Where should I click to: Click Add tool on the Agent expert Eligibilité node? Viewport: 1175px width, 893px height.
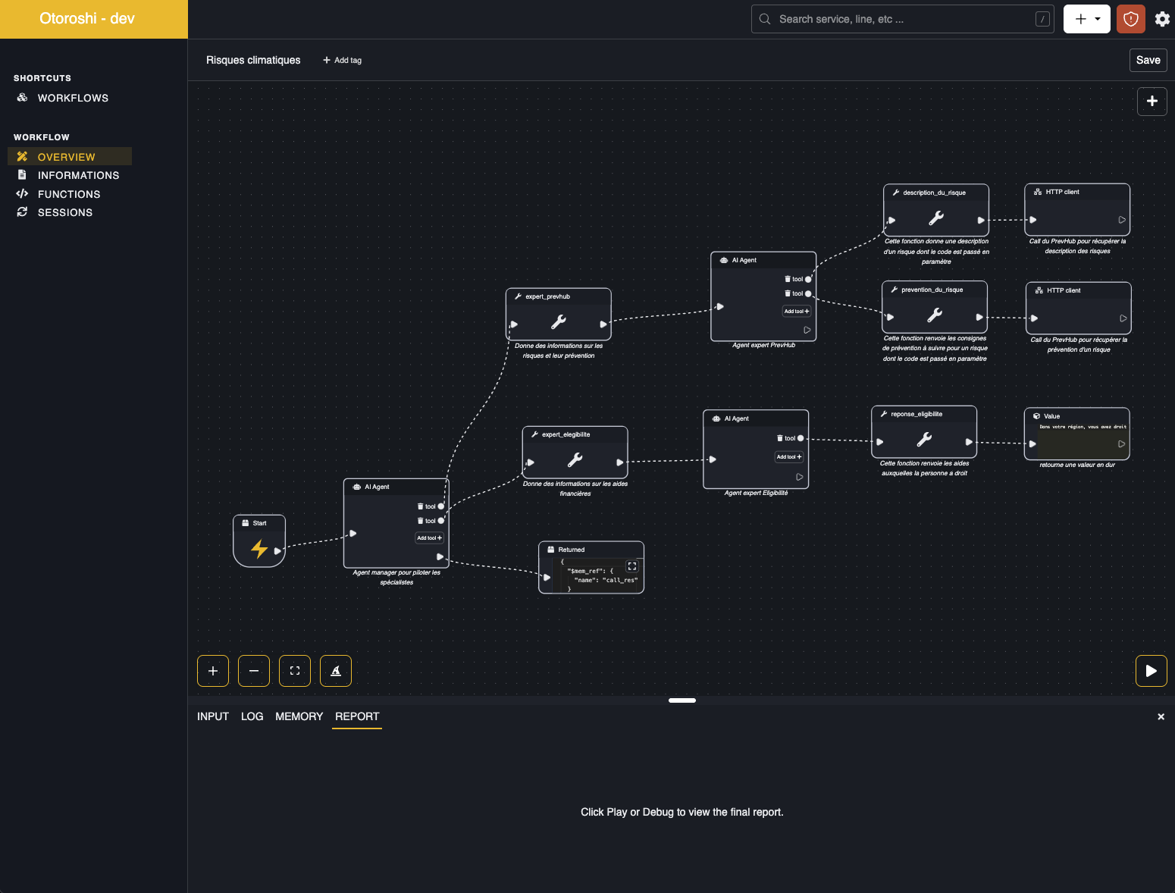(x=788, y=456)
